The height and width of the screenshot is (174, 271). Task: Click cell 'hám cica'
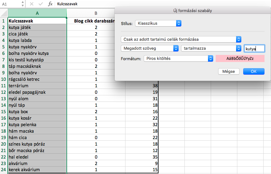(37, 138)
